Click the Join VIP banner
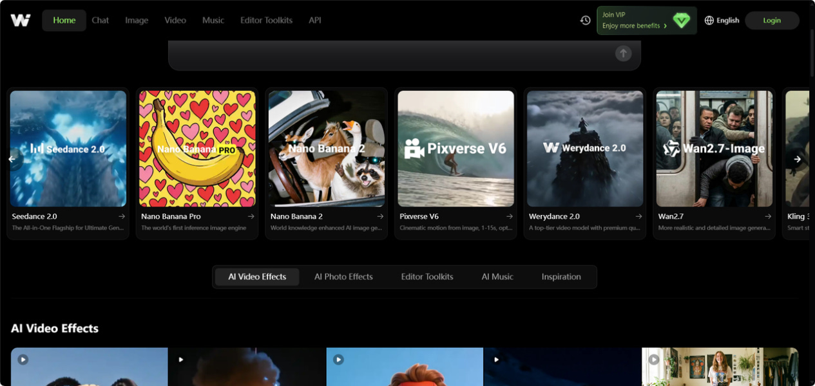 (x=646, y=21)
